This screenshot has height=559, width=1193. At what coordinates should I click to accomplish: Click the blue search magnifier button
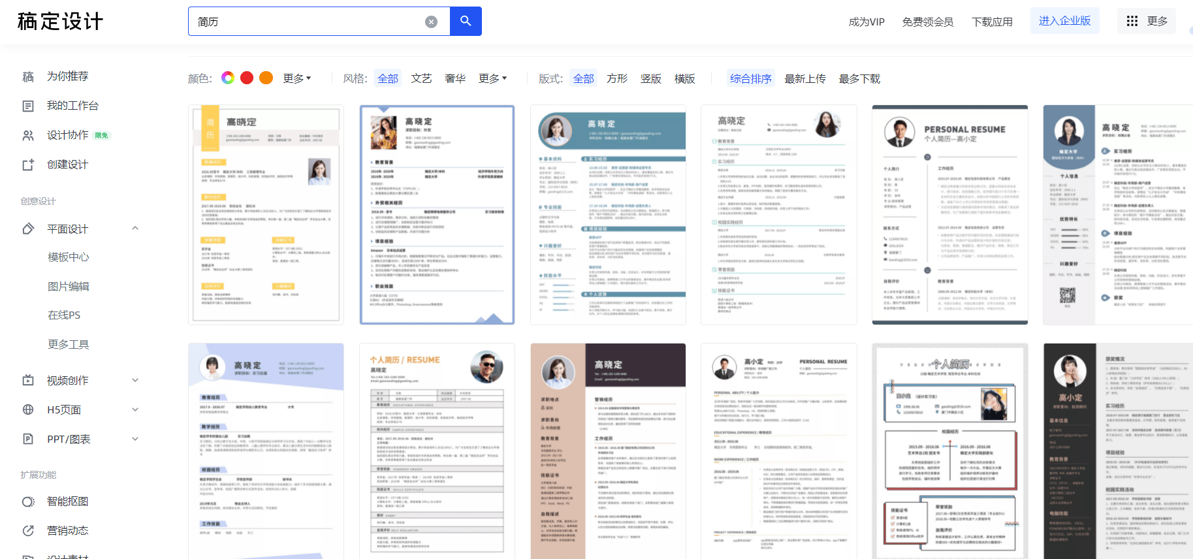[x=466, y=21]
